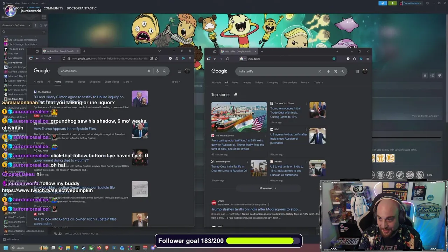Open DoctorFantastic account dropdown in Steam
Screen dimensions: 448x252
(412, 3)
